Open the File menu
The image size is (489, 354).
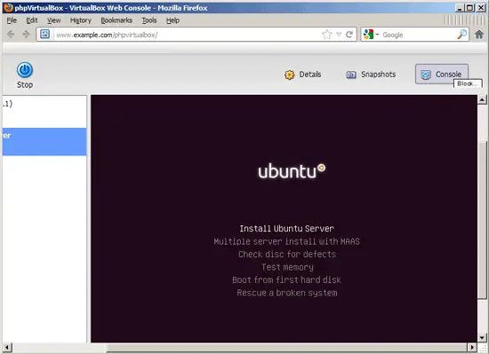(12, 20)
